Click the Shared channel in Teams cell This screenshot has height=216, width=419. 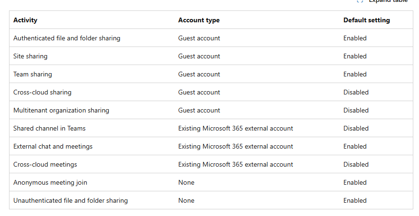tap(49, 128)
